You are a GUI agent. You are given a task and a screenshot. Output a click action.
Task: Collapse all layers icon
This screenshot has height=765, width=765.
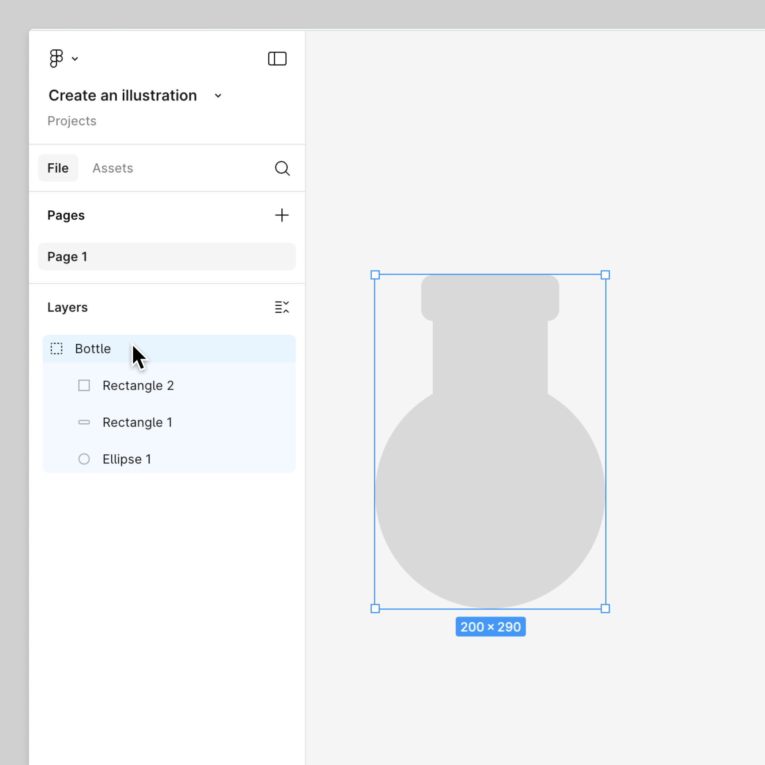click(282, 307)
